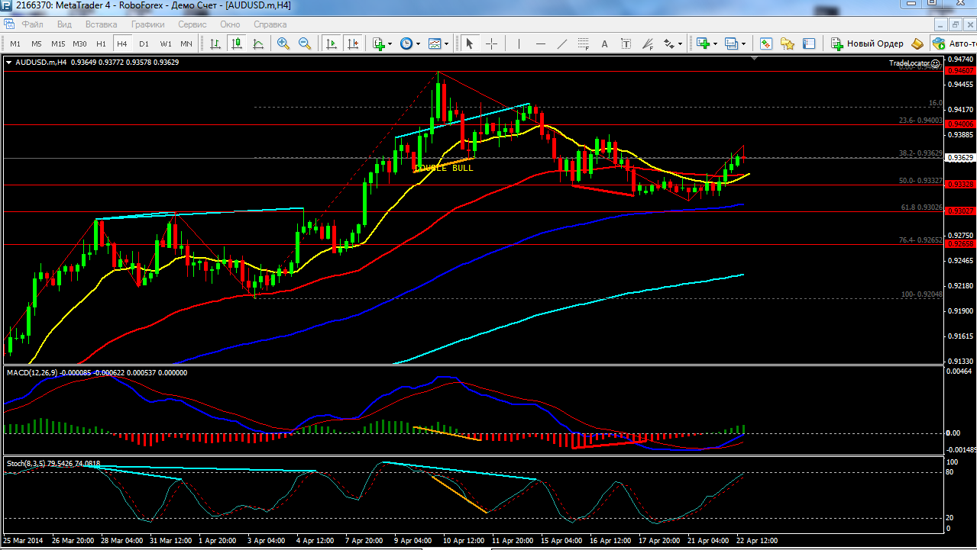
Task: Click the new chart icon
Action: [x=703, y=43]
